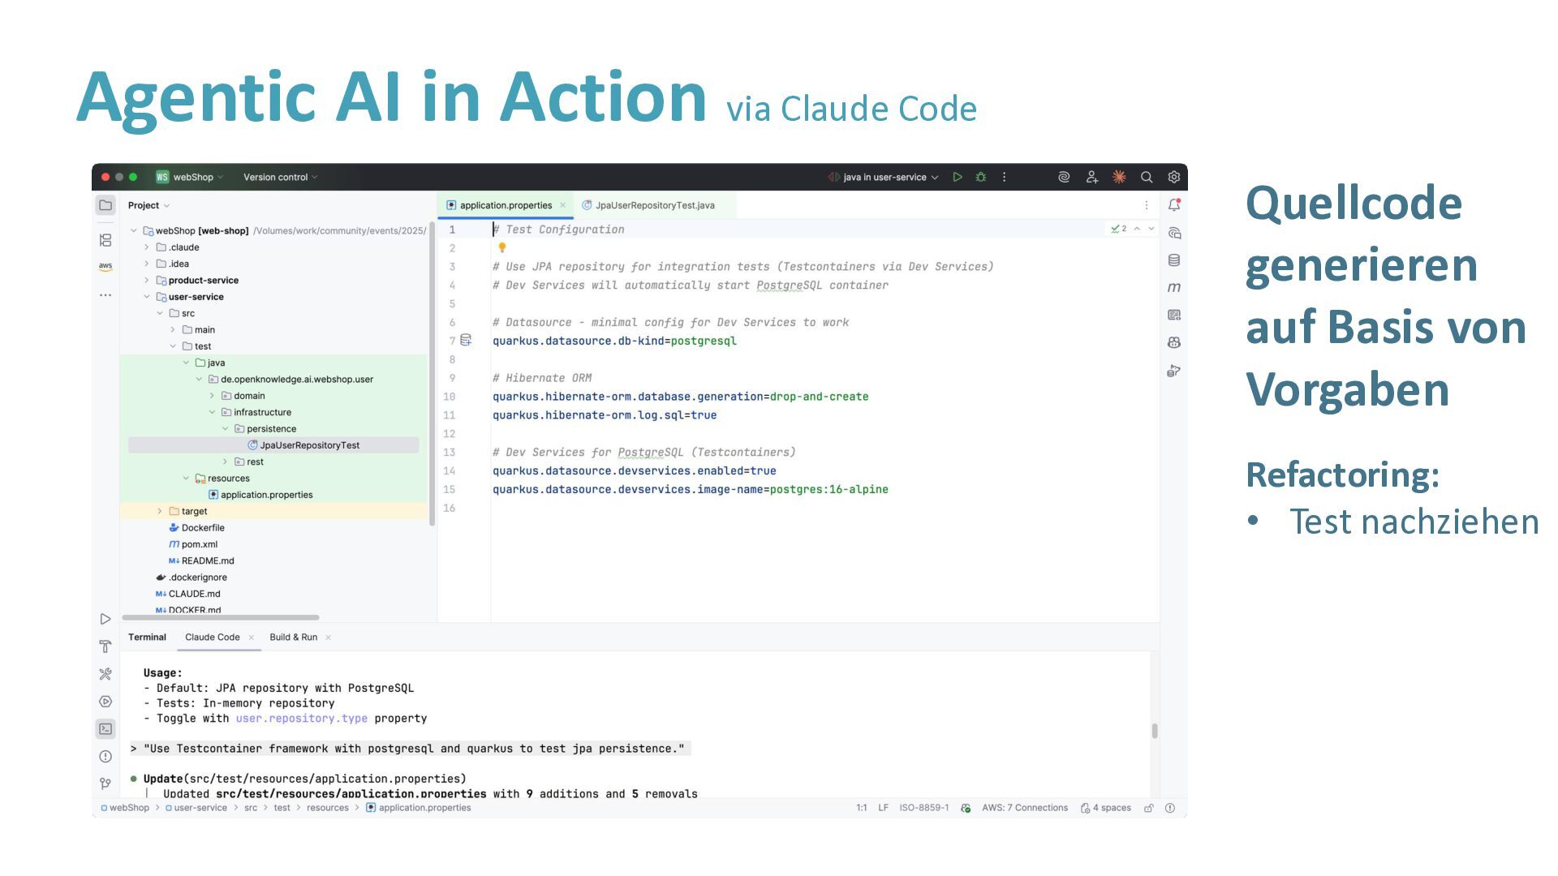Open the Git branches tool icon
1558x876 pixels.
pos(105,784)
